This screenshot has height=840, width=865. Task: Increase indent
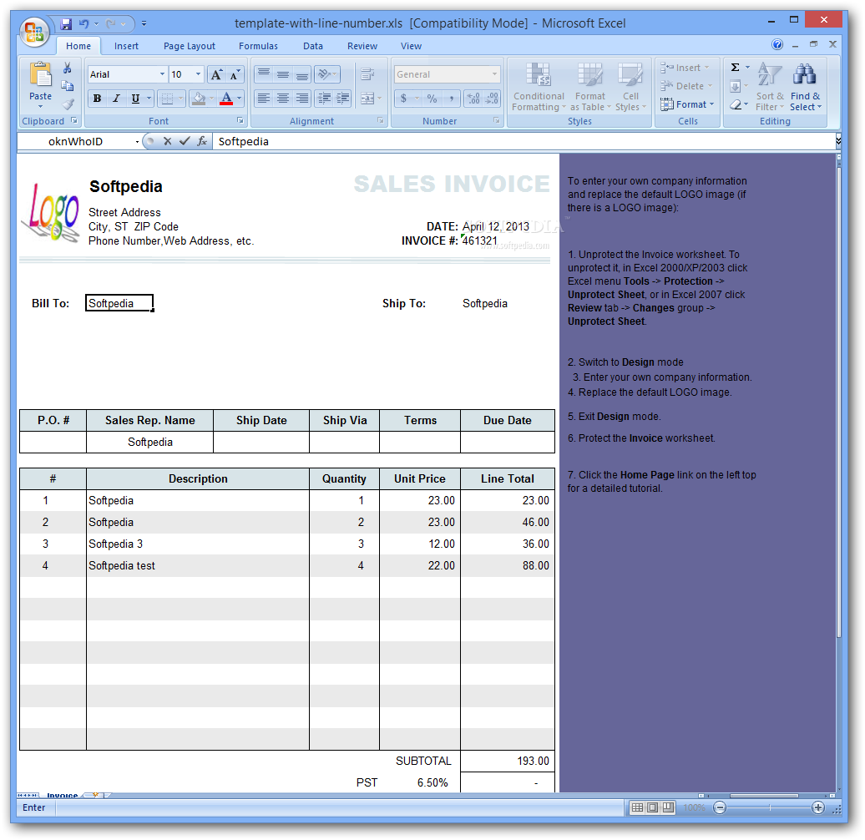(x=342, y=99)
